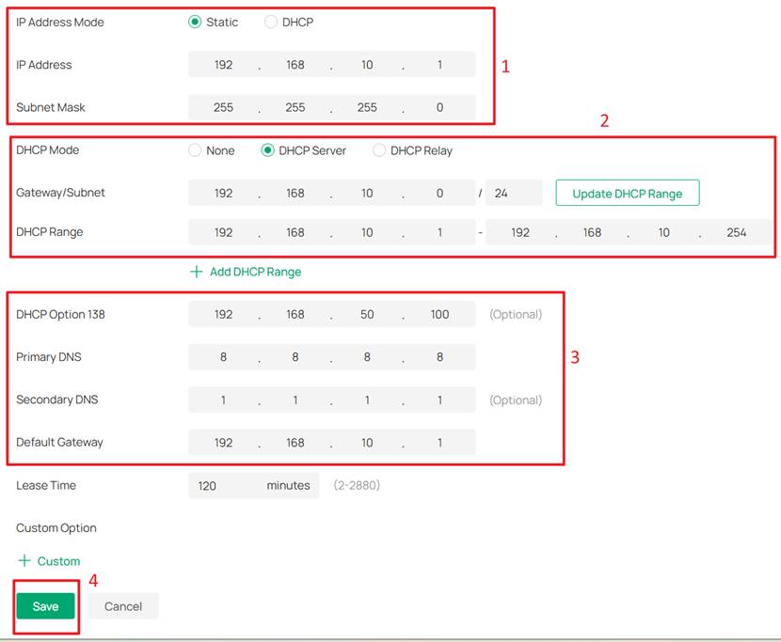Viewport: 781px width, 642px height.
Task: Edit Primary DNS last octet 8
Action: (439, 357)
